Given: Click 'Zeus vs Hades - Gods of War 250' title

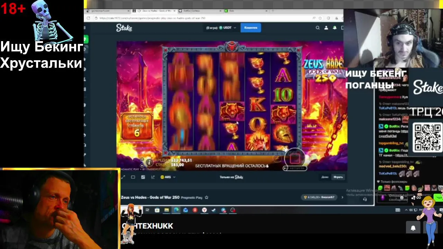Looking at the screenshot, I should pos(150,197).
